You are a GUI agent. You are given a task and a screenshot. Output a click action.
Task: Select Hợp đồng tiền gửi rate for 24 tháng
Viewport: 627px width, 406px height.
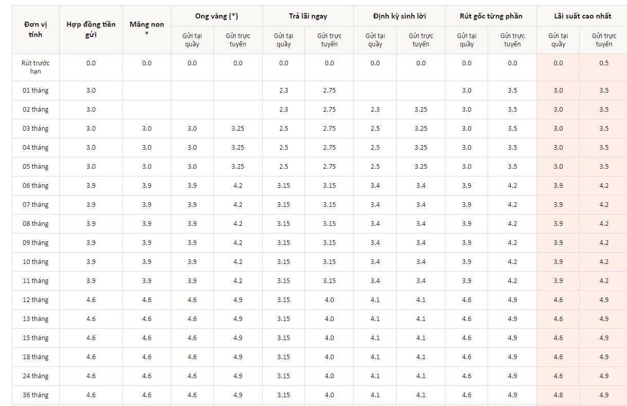coord(91,376)
